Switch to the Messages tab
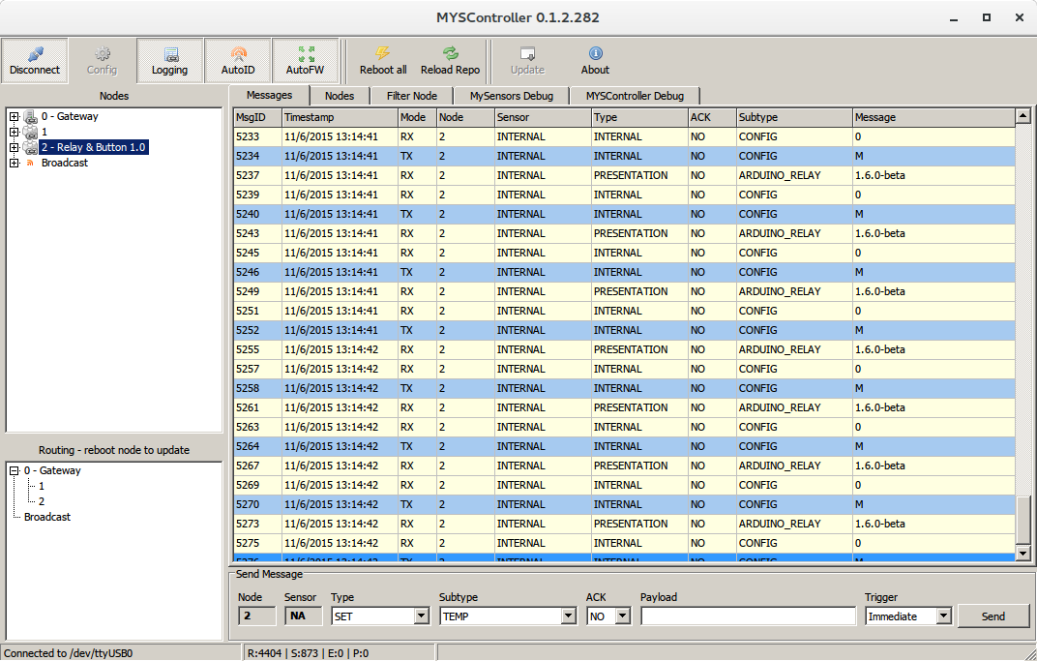Screen dimensions: 1037x661 coord(269,95)
